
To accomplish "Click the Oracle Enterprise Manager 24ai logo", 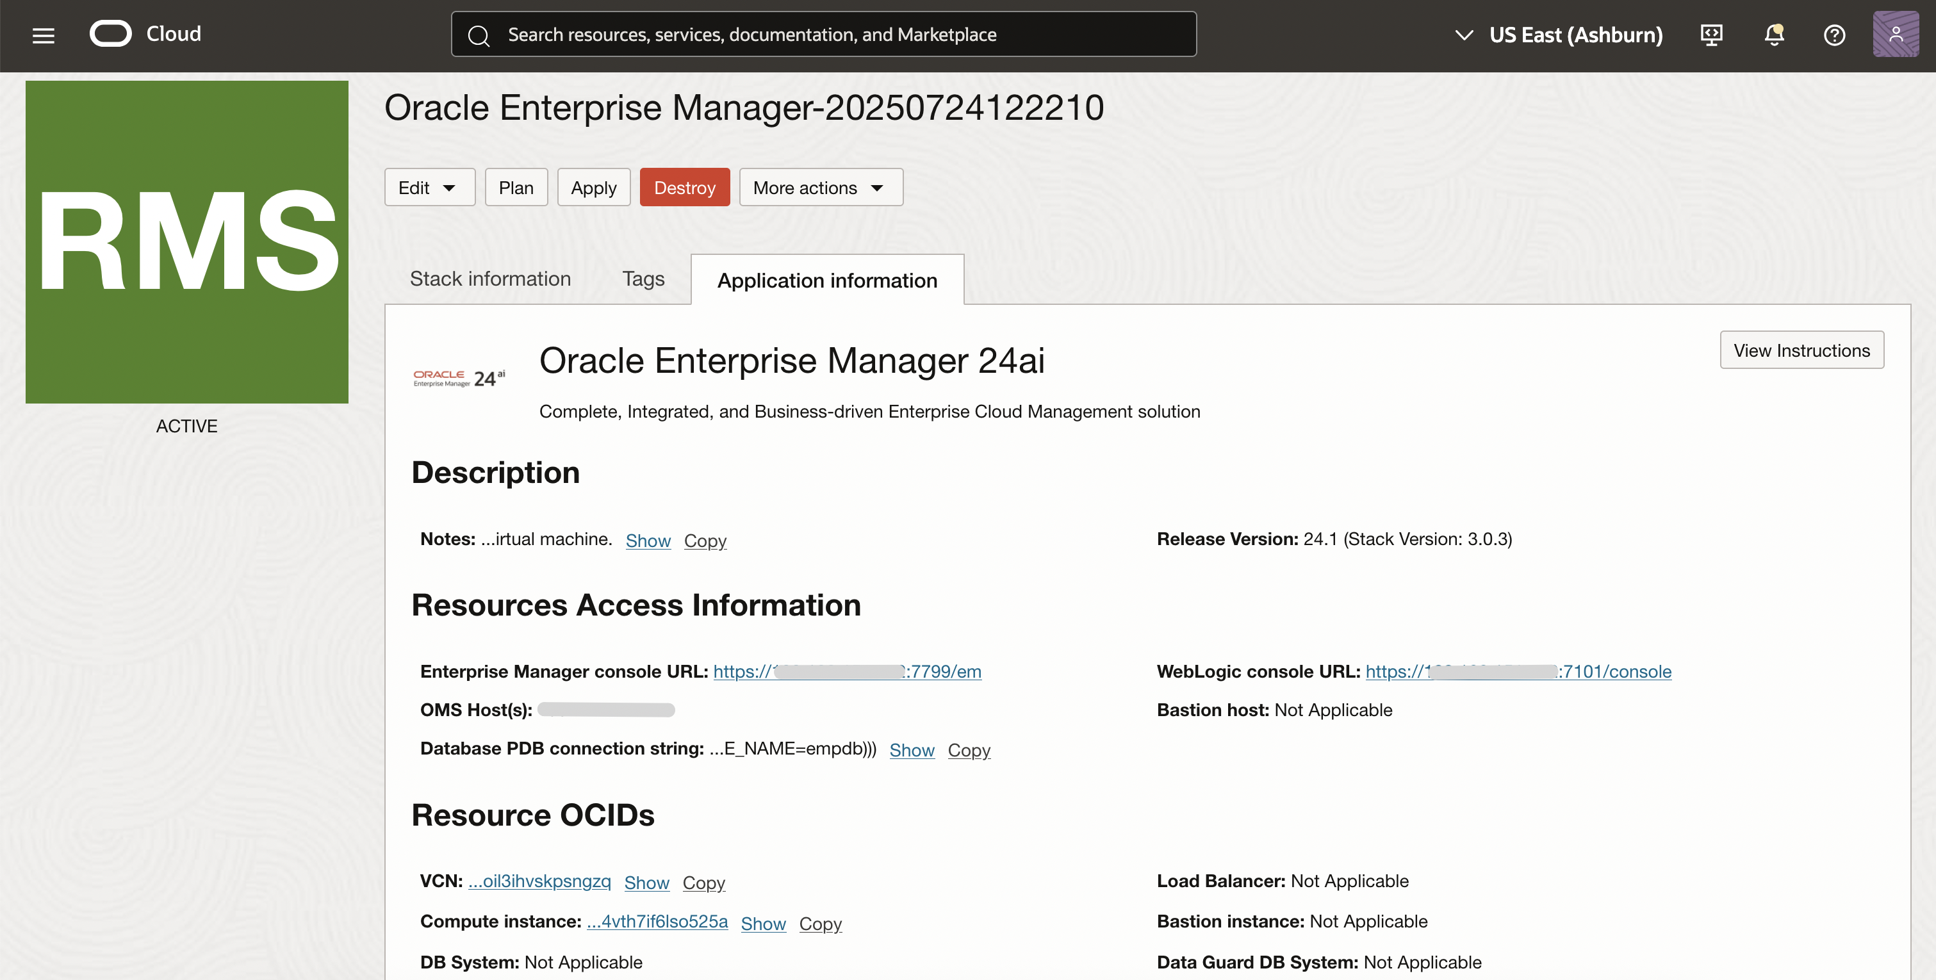I will [459, 377].
